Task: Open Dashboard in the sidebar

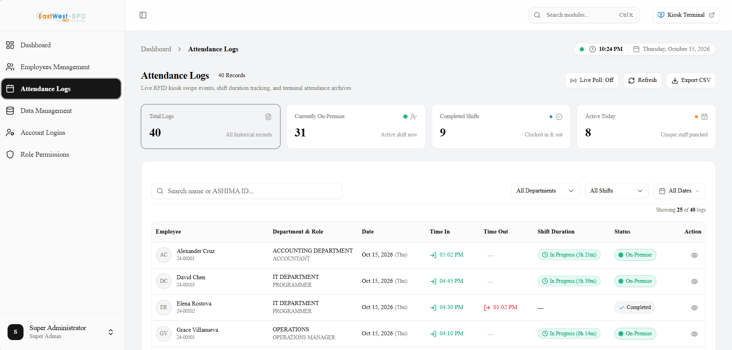Action: (x=61, y=45)
